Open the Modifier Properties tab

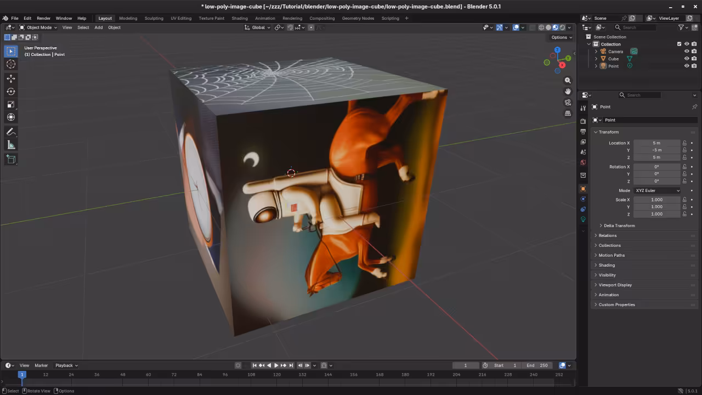(x=583, y=199)
